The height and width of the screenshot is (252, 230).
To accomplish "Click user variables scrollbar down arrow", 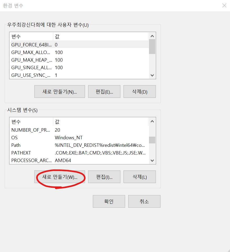I will [152, 75].
